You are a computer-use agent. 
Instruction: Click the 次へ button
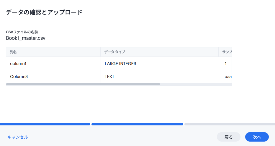(x=257, y=137)
